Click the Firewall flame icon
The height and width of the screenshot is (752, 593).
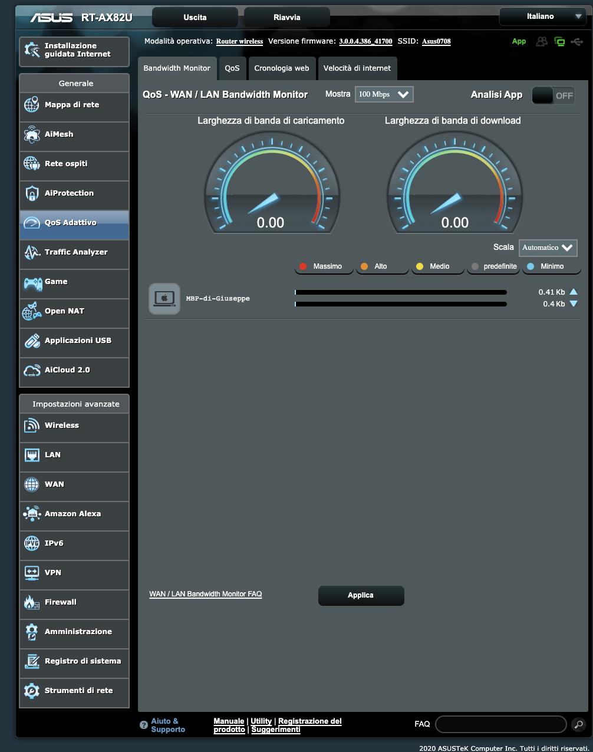(x=32, y=602)
